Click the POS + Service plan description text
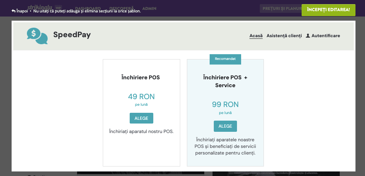 pyautogui.click(x=225, y=147)
